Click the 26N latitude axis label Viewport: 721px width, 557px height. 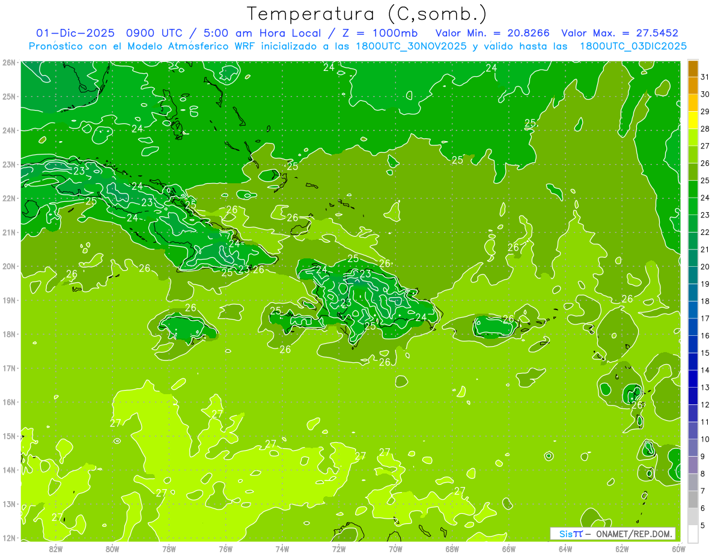click(x=8, y=62)
